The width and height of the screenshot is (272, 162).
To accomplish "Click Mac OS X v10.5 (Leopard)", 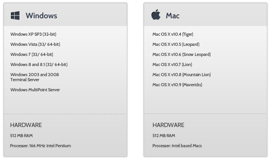I will coord(176,45).
